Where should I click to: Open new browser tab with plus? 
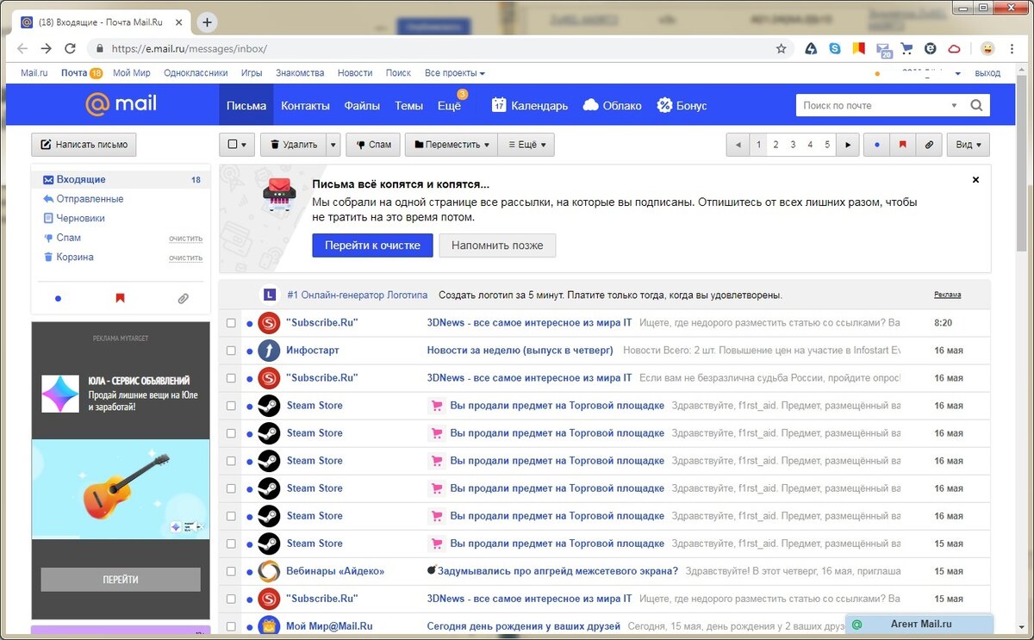208,22
